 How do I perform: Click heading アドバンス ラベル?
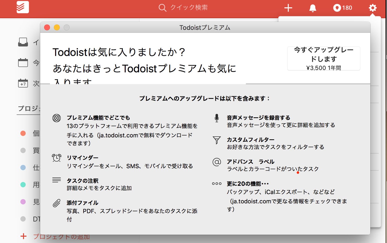pos(251,162)
